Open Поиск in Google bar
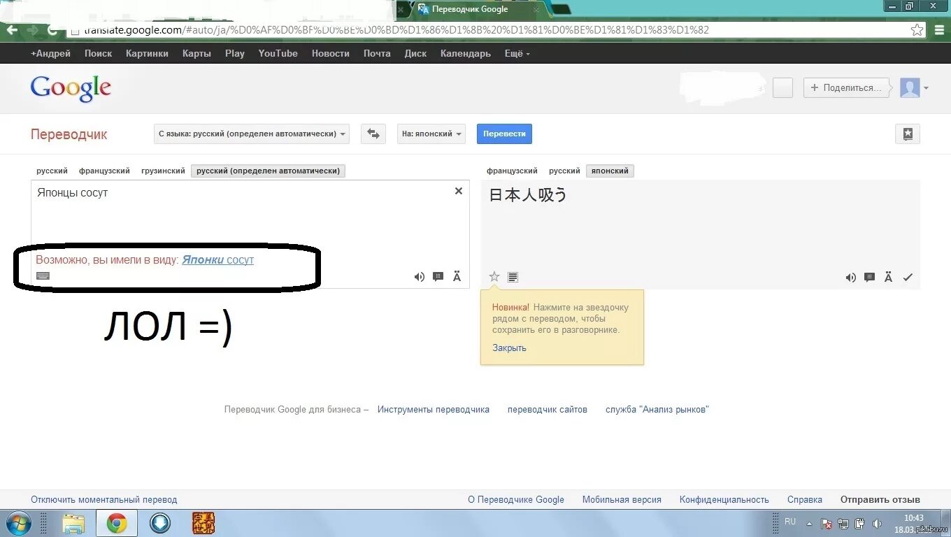 point(98,53)
